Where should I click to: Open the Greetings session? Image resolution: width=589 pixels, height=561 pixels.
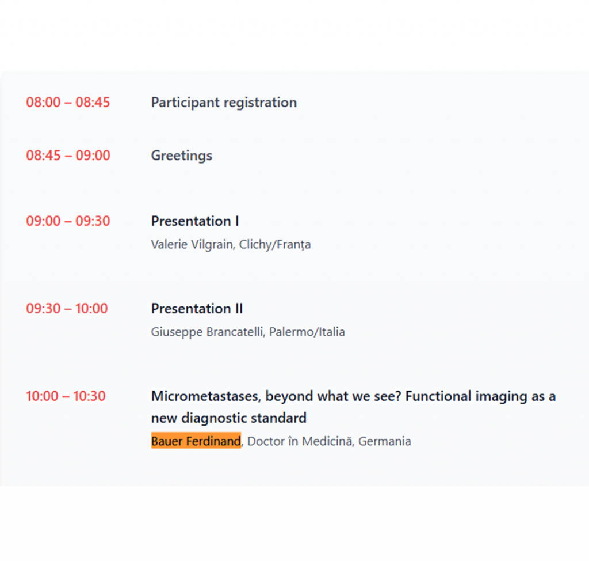point(181,156)
